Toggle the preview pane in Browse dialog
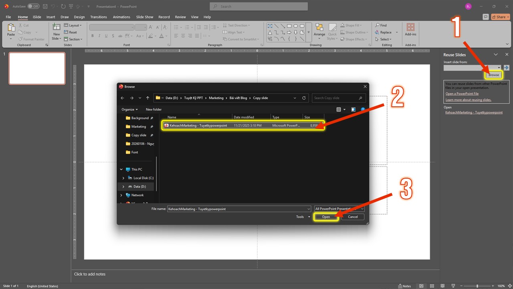 click(x=353, y=109)
